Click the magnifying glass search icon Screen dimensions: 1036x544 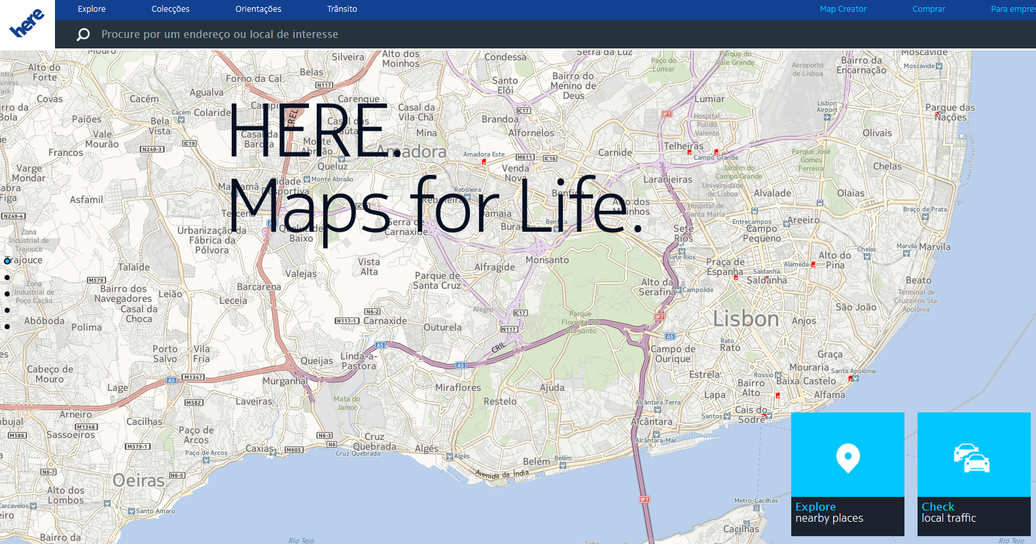coord(83,35)
